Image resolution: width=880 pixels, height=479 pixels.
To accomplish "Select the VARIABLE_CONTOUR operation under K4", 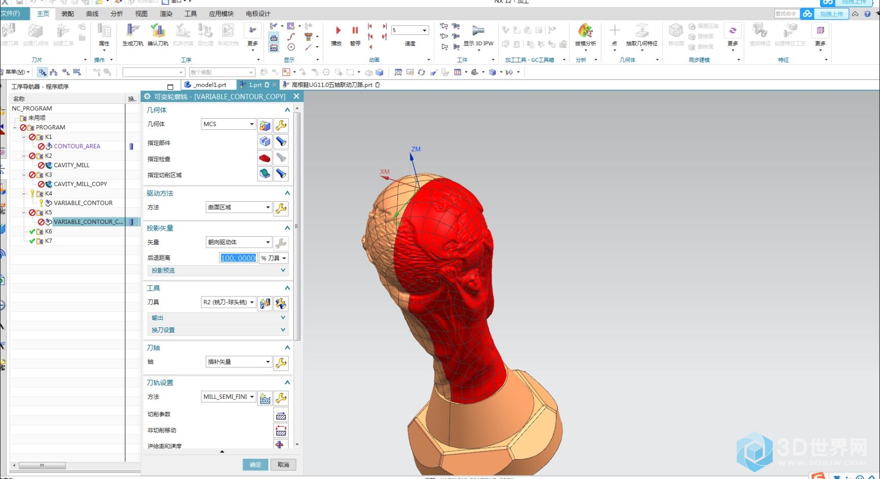I will click(x=83, y=203).
